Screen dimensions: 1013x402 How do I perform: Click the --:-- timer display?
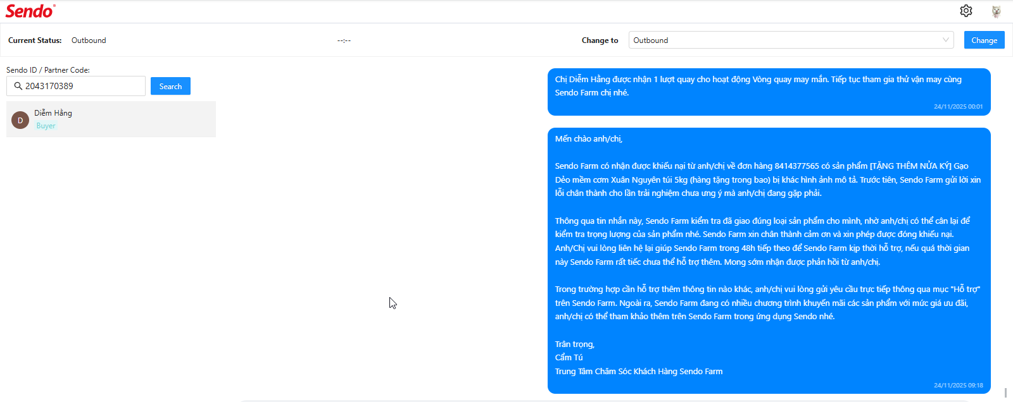(x=344, y=40)
